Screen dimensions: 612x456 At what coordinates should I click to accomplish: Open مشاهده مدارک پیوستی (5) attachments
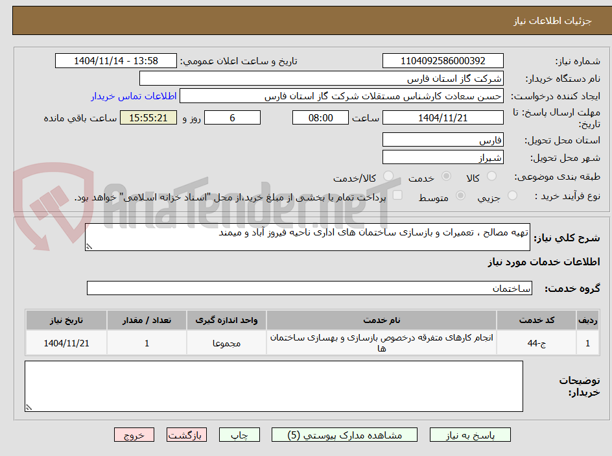344,435
